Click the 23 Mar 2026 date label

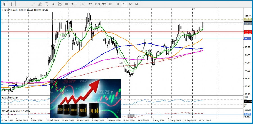tap(67, 120)
